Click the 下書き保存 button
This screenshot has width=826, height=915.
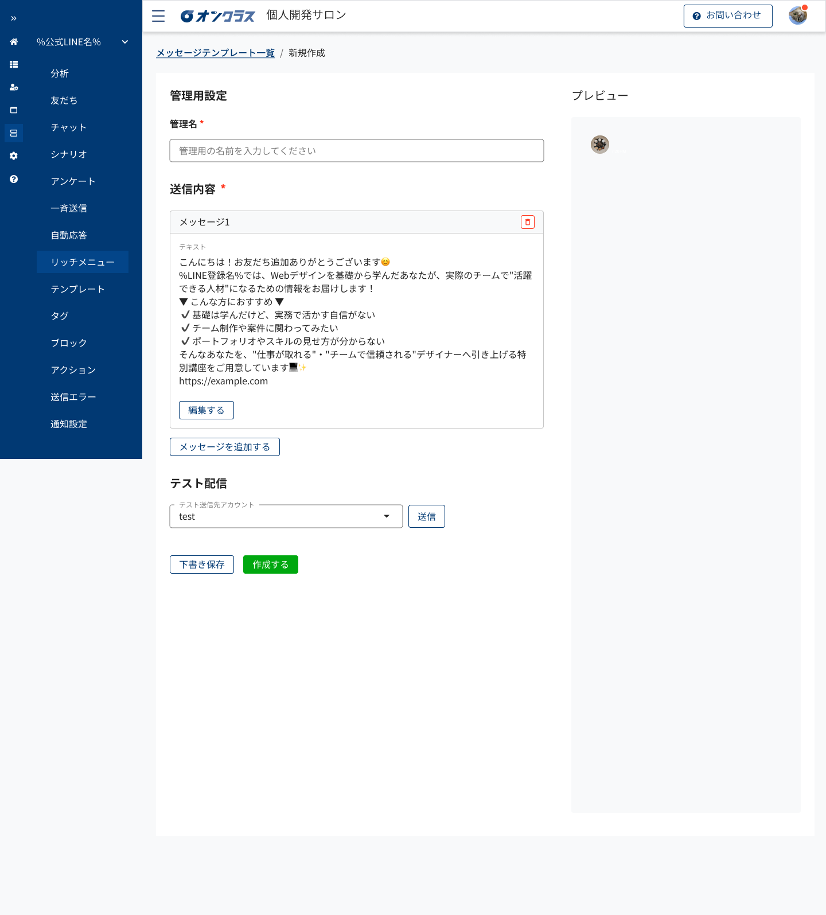coord(202,564)
